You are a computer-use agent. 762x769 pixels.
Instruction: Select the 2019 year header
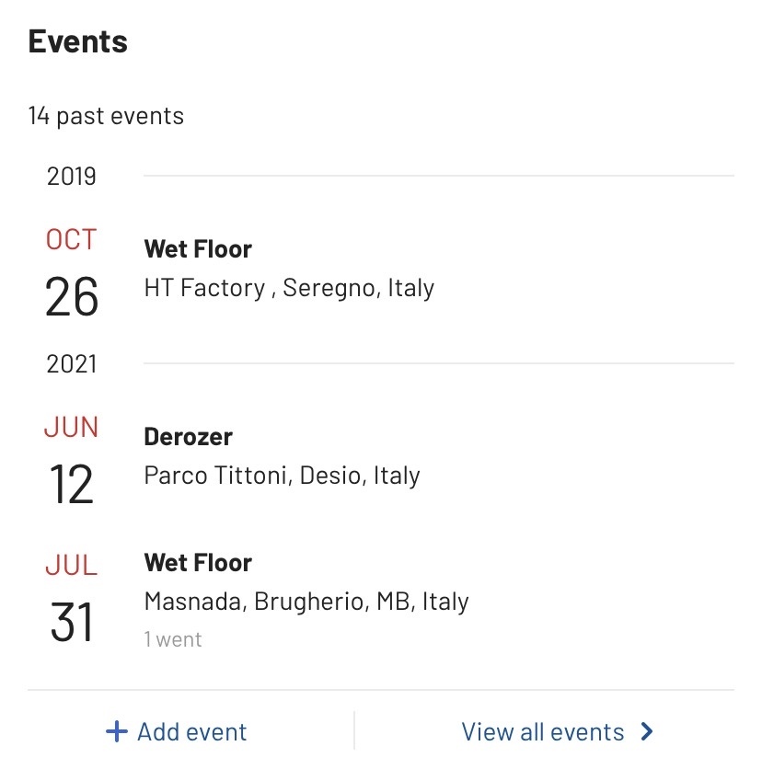(x=72, y=176)
